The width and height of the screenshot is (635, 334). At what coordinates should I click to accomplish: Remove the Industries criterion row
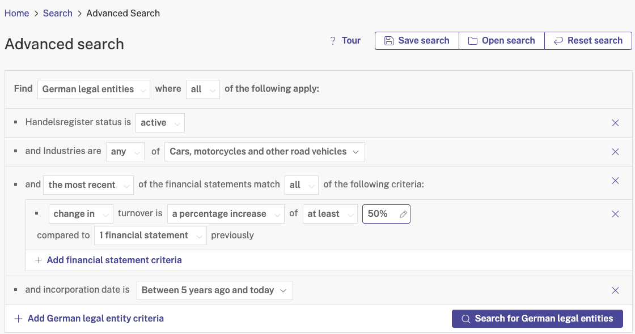615,152
